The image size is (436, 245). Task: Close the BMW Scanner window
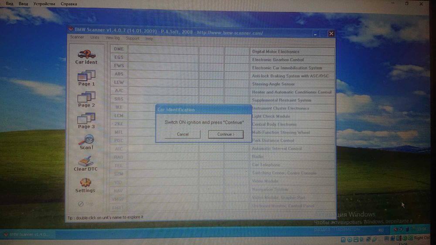[x=331, y=34]
